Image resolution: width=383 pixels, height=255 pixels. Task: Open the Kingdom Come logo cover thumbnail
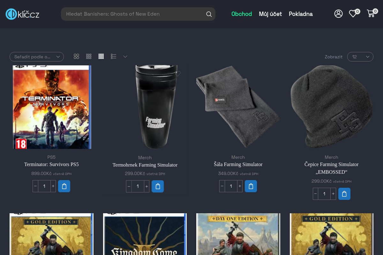(145, 234)
